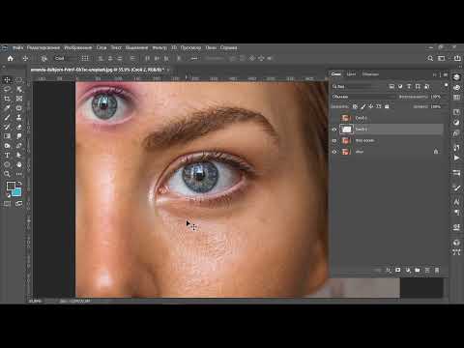
Task: Open the Просмотр menu
Action: pyautogui.click(x=190, y=47)
